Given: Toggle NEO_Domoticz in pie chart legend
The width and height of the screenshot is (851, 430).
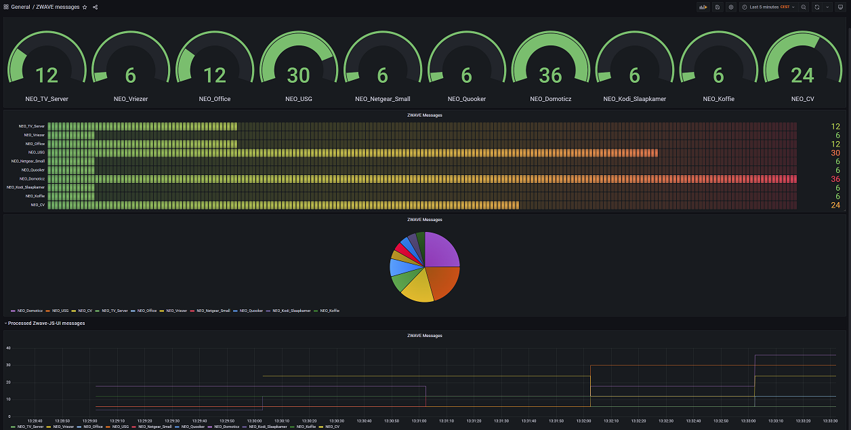Looking at the screenshot, I should tap(30, 311).
